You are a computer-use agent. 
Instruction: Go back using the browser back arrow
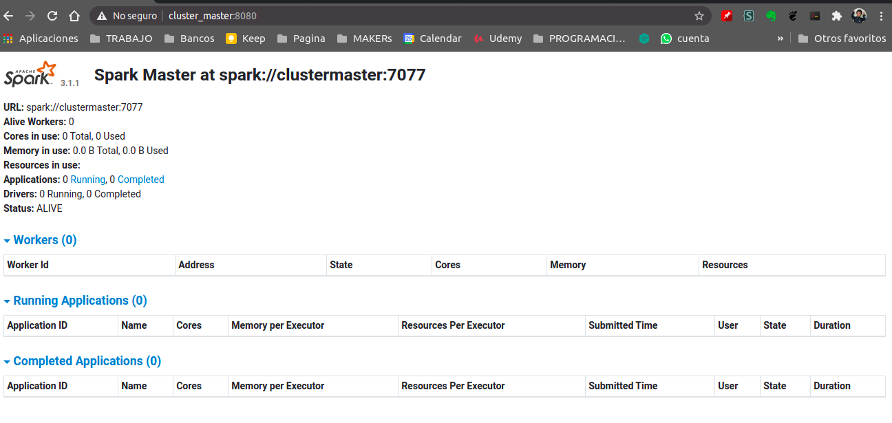click(x=8, y=16)
